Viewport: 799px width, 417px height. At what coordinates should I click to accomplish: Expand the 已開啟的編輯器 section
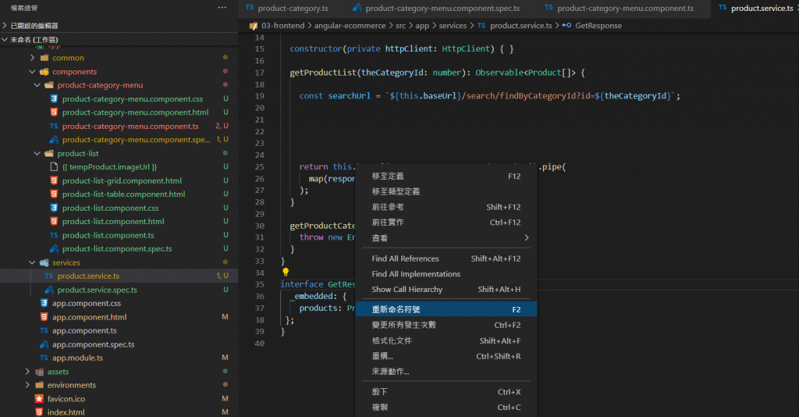(5, 26)
